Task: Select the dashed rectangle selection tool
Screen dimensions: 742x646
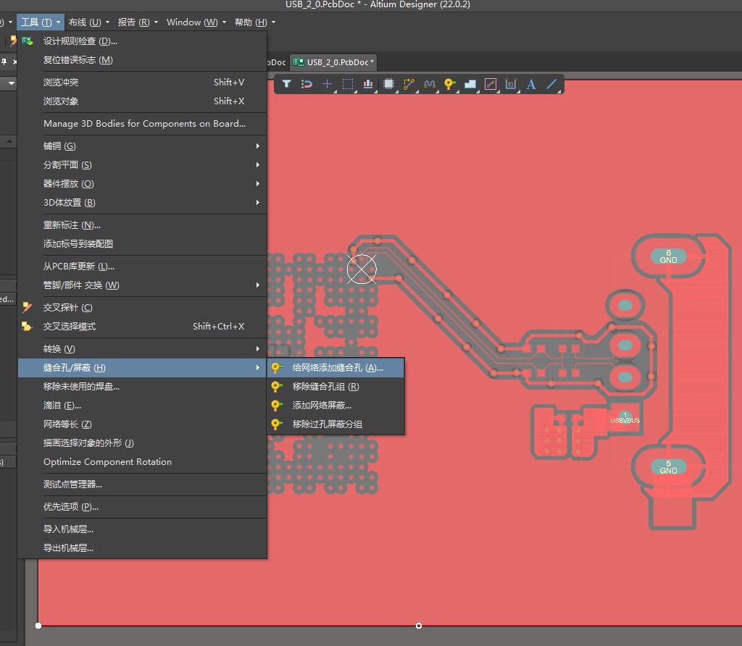Action: (x=348, y=84)
